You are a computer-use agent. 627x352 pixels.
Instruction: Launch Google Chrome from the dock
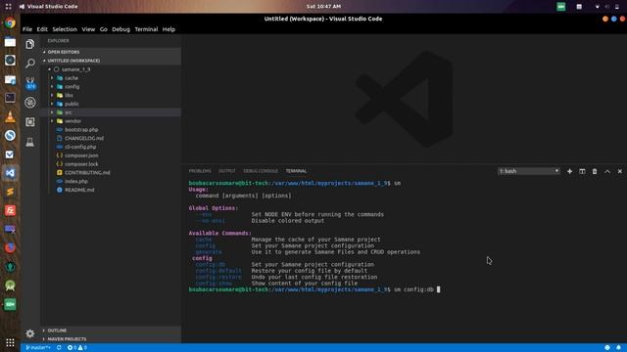[x=10, y=23]
